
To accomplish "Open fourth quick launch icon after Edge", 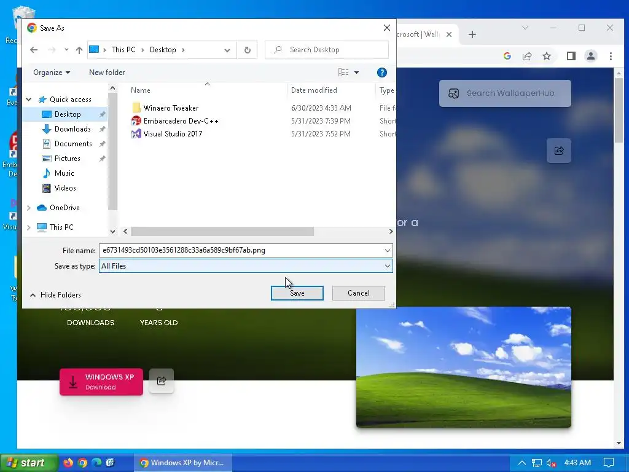I will click(x=111, y=463).
